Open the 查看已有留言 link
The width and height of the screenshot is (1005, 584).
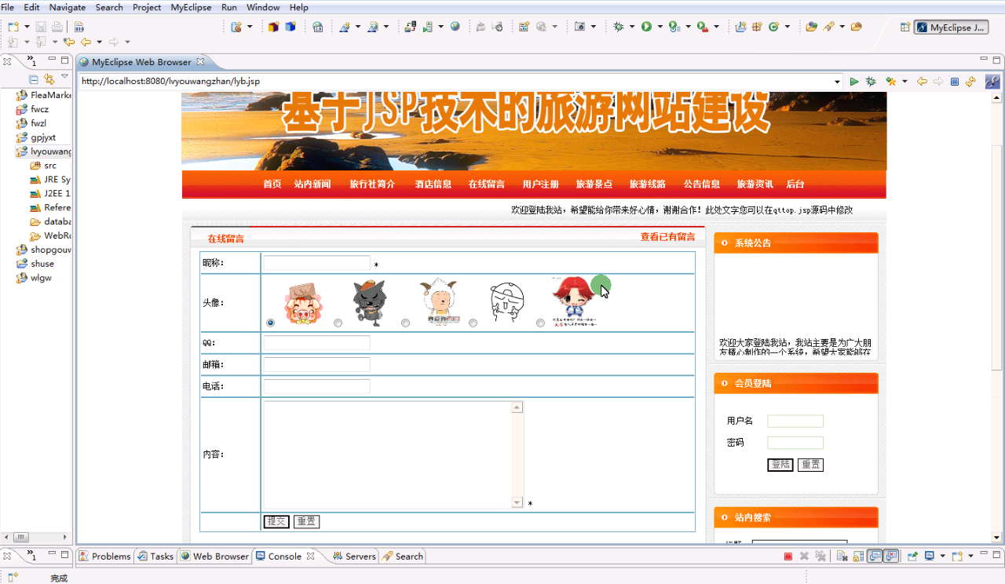point(667,237)
